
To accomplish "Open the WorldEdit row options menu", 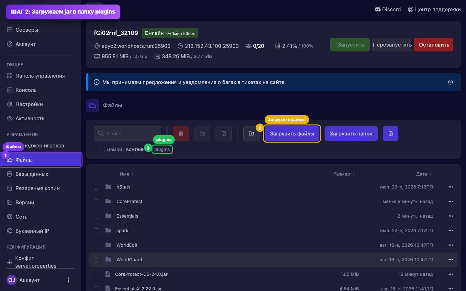I will 451,245.
